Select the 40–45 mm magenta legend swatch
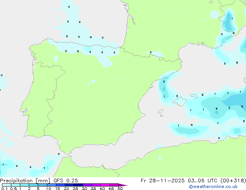This screenshot has width=246, height=190. tap(105, 185)
